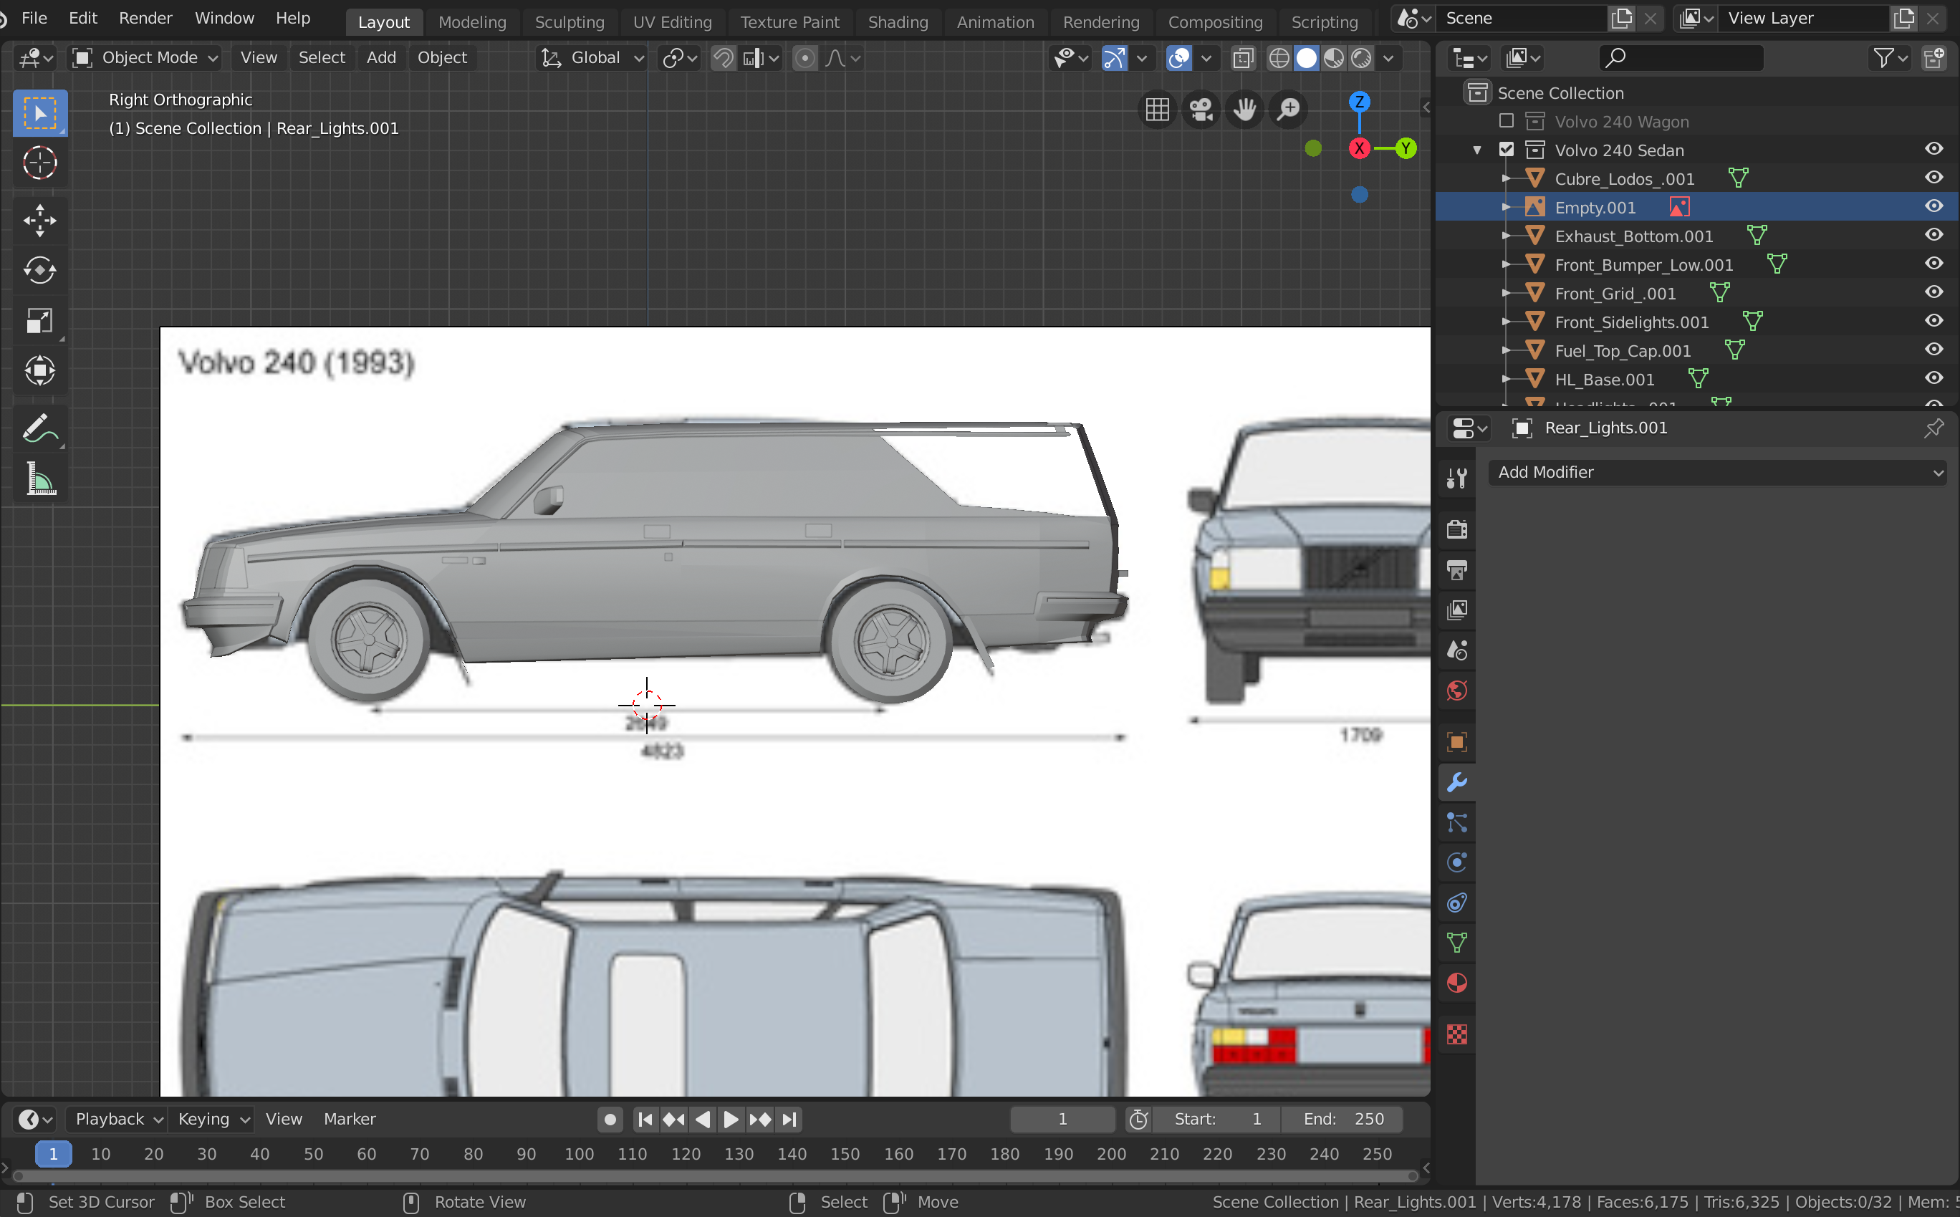The image size is (1960, 1217).
Task: Open the Render properties tab
Action: 1457,529
